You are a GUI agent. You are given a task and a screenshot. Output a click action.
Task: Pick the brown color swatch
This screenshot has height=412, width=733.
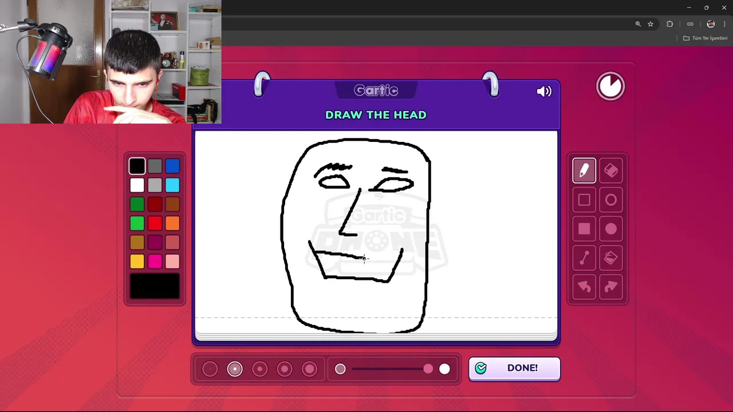click(x=172, y=204)
